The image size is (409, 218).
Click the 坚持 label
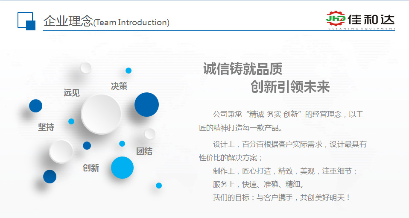(x=46, y=127)
